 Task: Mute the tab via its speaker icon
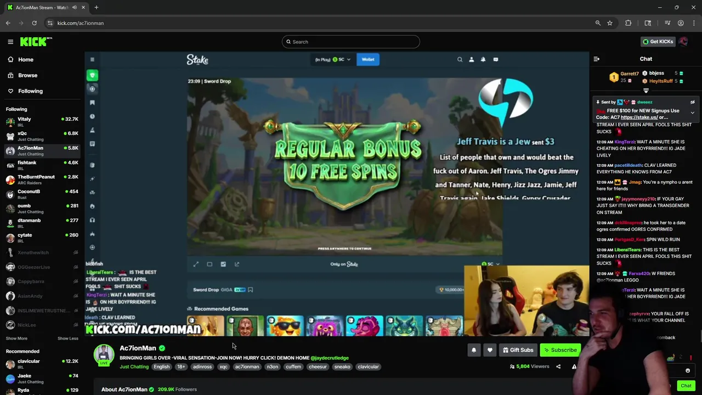(x=74, y=7)
